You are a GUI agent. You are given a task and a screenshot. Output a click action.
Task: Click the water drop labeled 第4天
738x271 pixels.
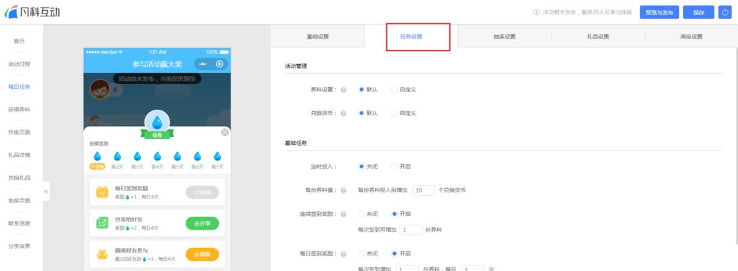click(x=157, y=157)
